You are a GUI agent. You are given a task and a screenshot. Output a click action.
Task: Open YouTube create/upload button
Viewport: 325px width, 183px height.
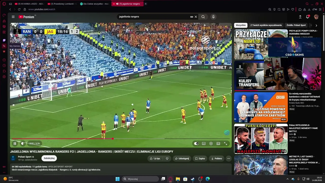[x=300, y=17]
